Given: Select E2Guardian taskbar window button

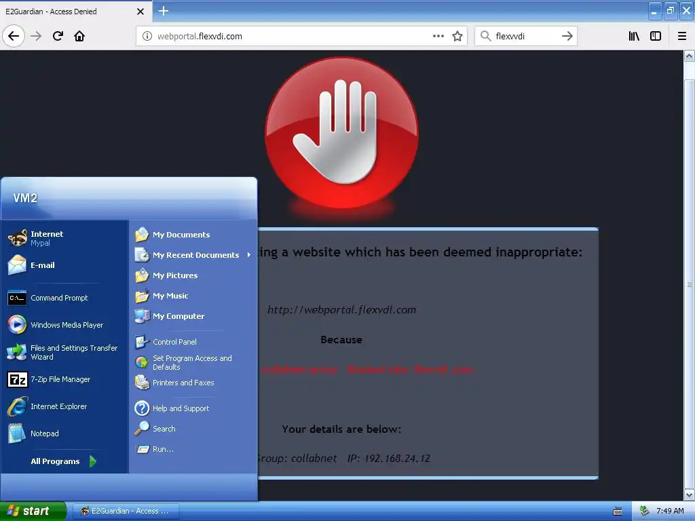Looking at the screenshot, I should 126,511.
